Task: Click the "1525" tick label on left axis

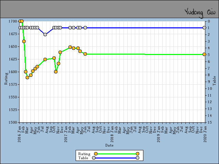Action: tap(13, 110)
